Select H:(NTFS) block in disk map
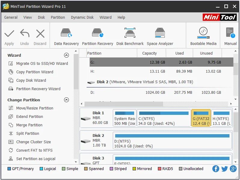Viewport: 240px width, 180px height. (x=221, y=118)
